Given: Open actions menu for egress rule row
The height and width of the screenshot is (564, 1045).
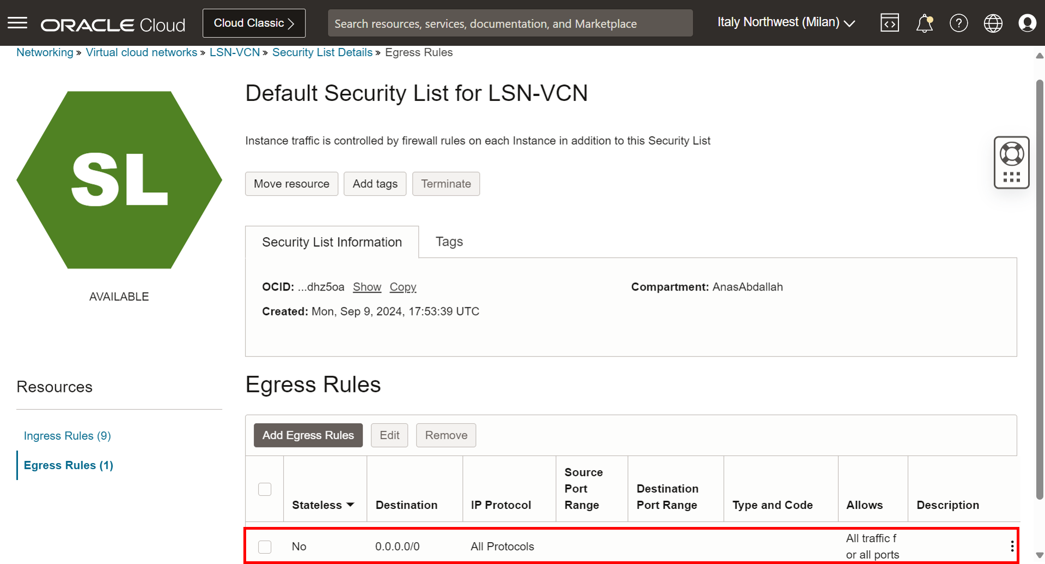Looking at the screenshot, I should coord(1012,546).
